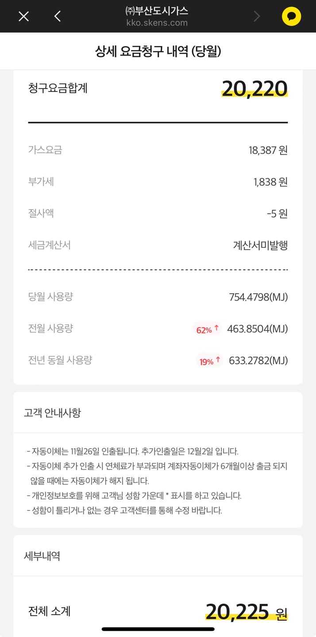Close the in-app browser with the X icon
This screenshot has height=637, width=316.
point(23,16)
